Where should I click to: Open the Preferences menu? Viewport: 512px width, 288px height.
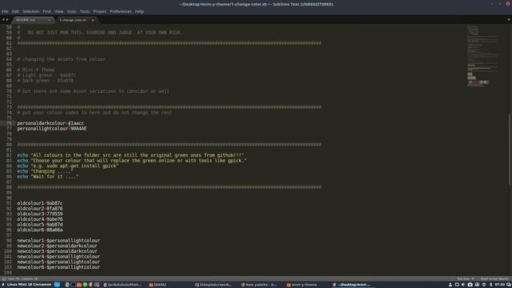click(121, 11)
